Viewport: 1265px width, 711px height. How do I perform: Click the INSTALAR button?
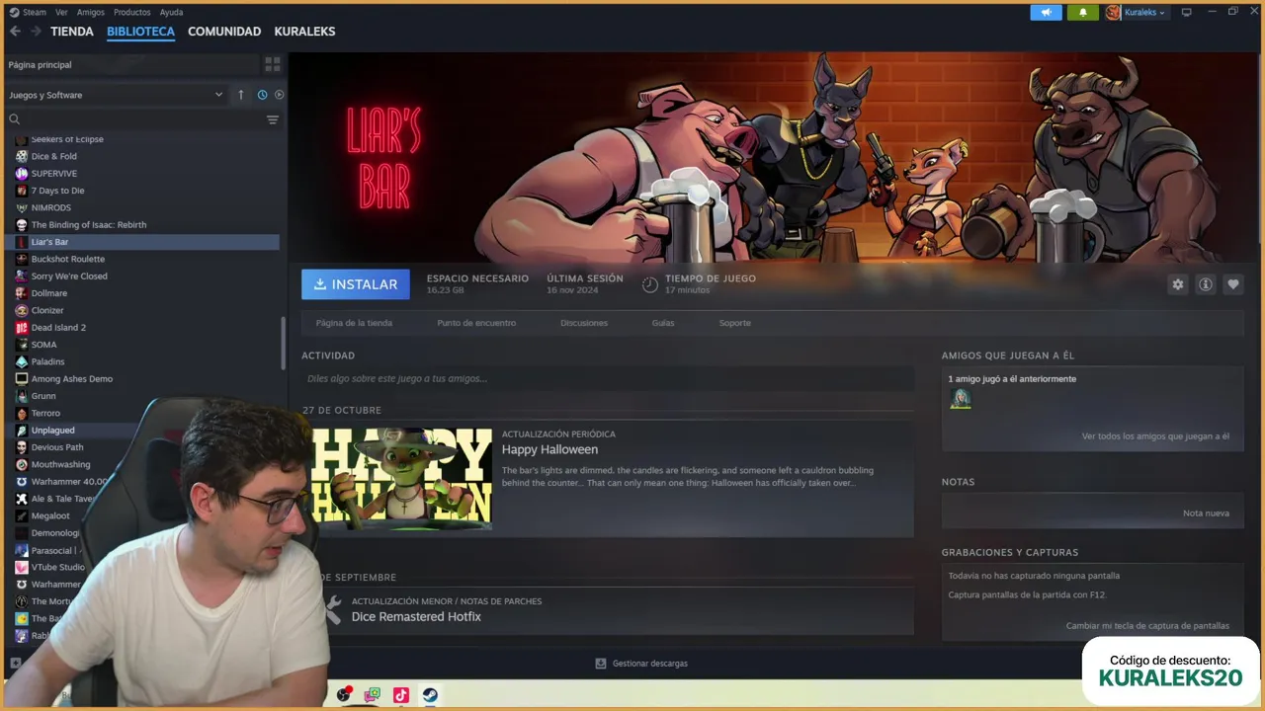point(356,284)
